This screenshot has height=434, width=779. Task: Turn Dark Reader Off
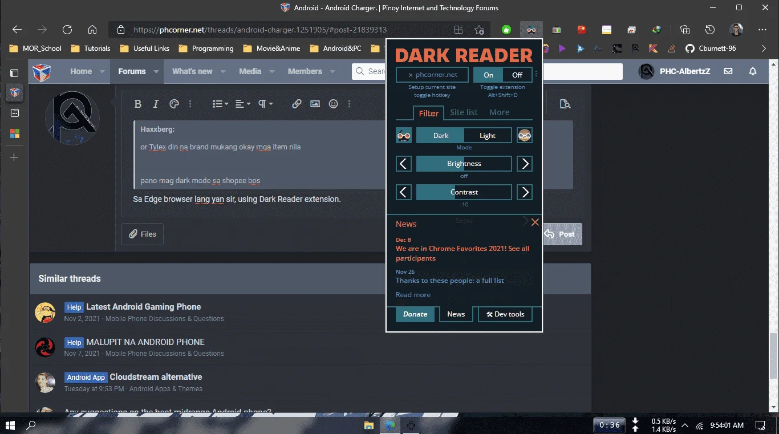coord(517,75)
